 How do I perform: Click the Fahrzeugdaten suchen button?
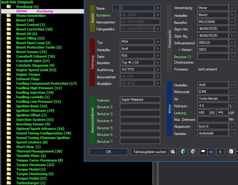pyautogui.click(x=150, y=152)
